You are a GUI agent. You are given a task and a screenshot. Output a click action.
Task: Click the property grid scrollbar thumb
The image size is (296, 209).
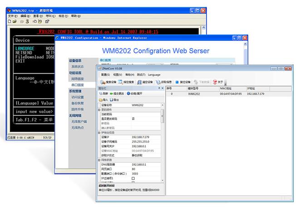tap(163, 116)
